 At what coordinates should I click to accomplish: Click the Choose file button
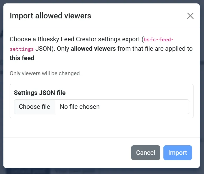35,107
